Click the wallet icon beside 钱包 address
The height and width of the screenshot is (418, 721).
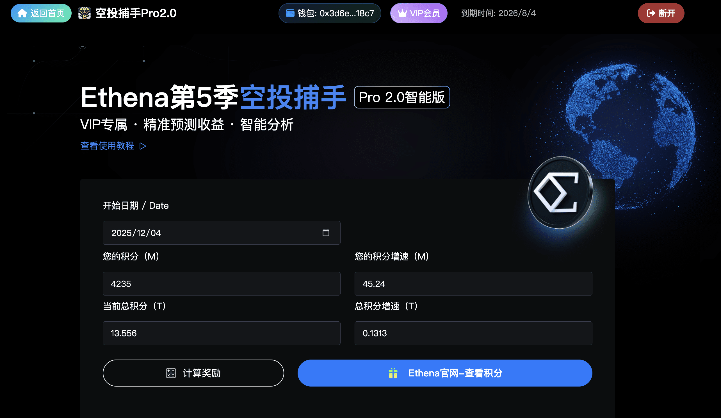pos(290,13)
